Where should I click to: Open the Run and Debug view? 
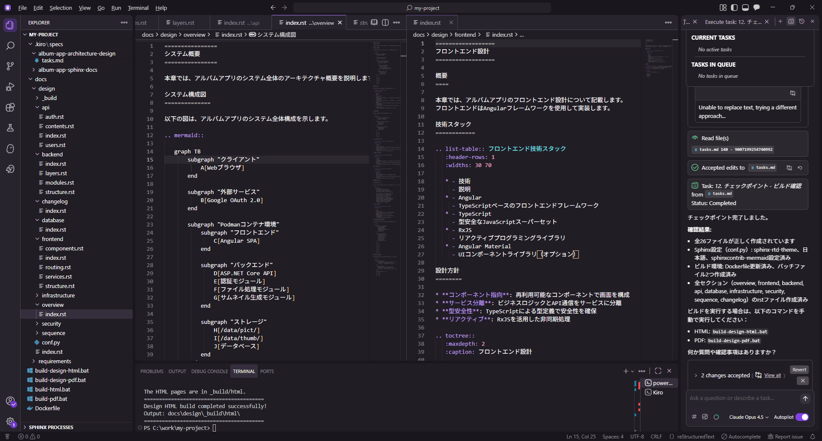[10, 87]
